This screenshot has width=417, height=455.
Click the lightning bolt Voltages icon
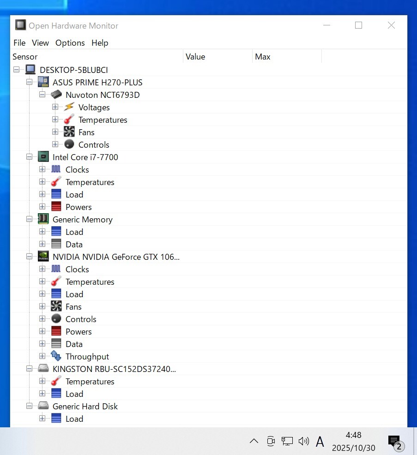(69, 107)
